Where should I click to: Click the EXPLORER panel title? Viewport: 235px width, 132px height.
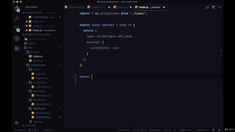click(x=31, y=7)
